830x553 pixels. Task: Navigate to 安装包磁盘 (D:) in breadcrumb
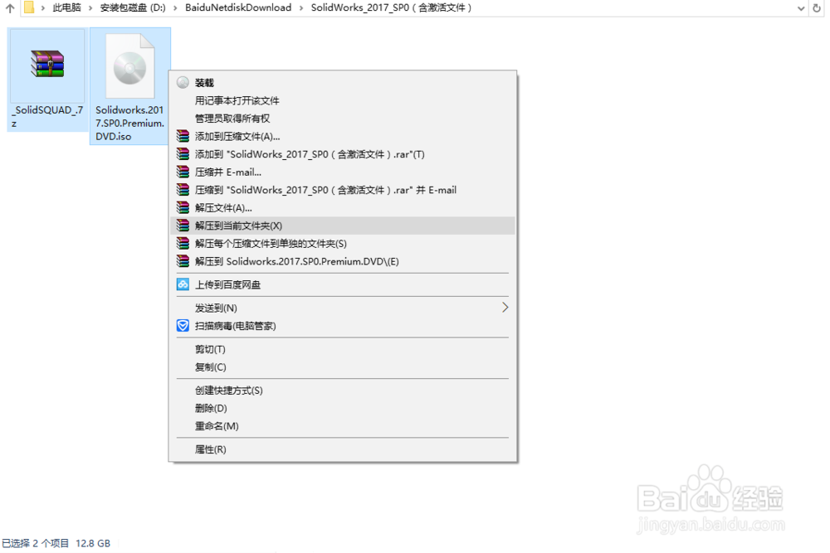pos(133,7)
